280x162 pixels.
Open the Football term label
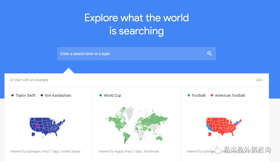click(199, 95)
